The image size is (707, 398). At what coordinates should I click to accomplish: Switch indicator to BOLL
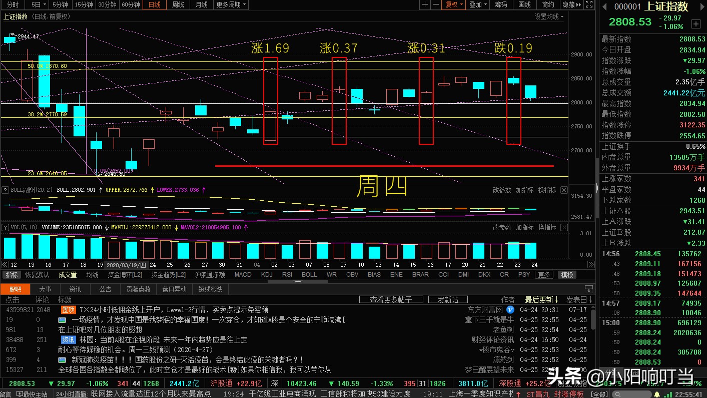coord(309,274)
